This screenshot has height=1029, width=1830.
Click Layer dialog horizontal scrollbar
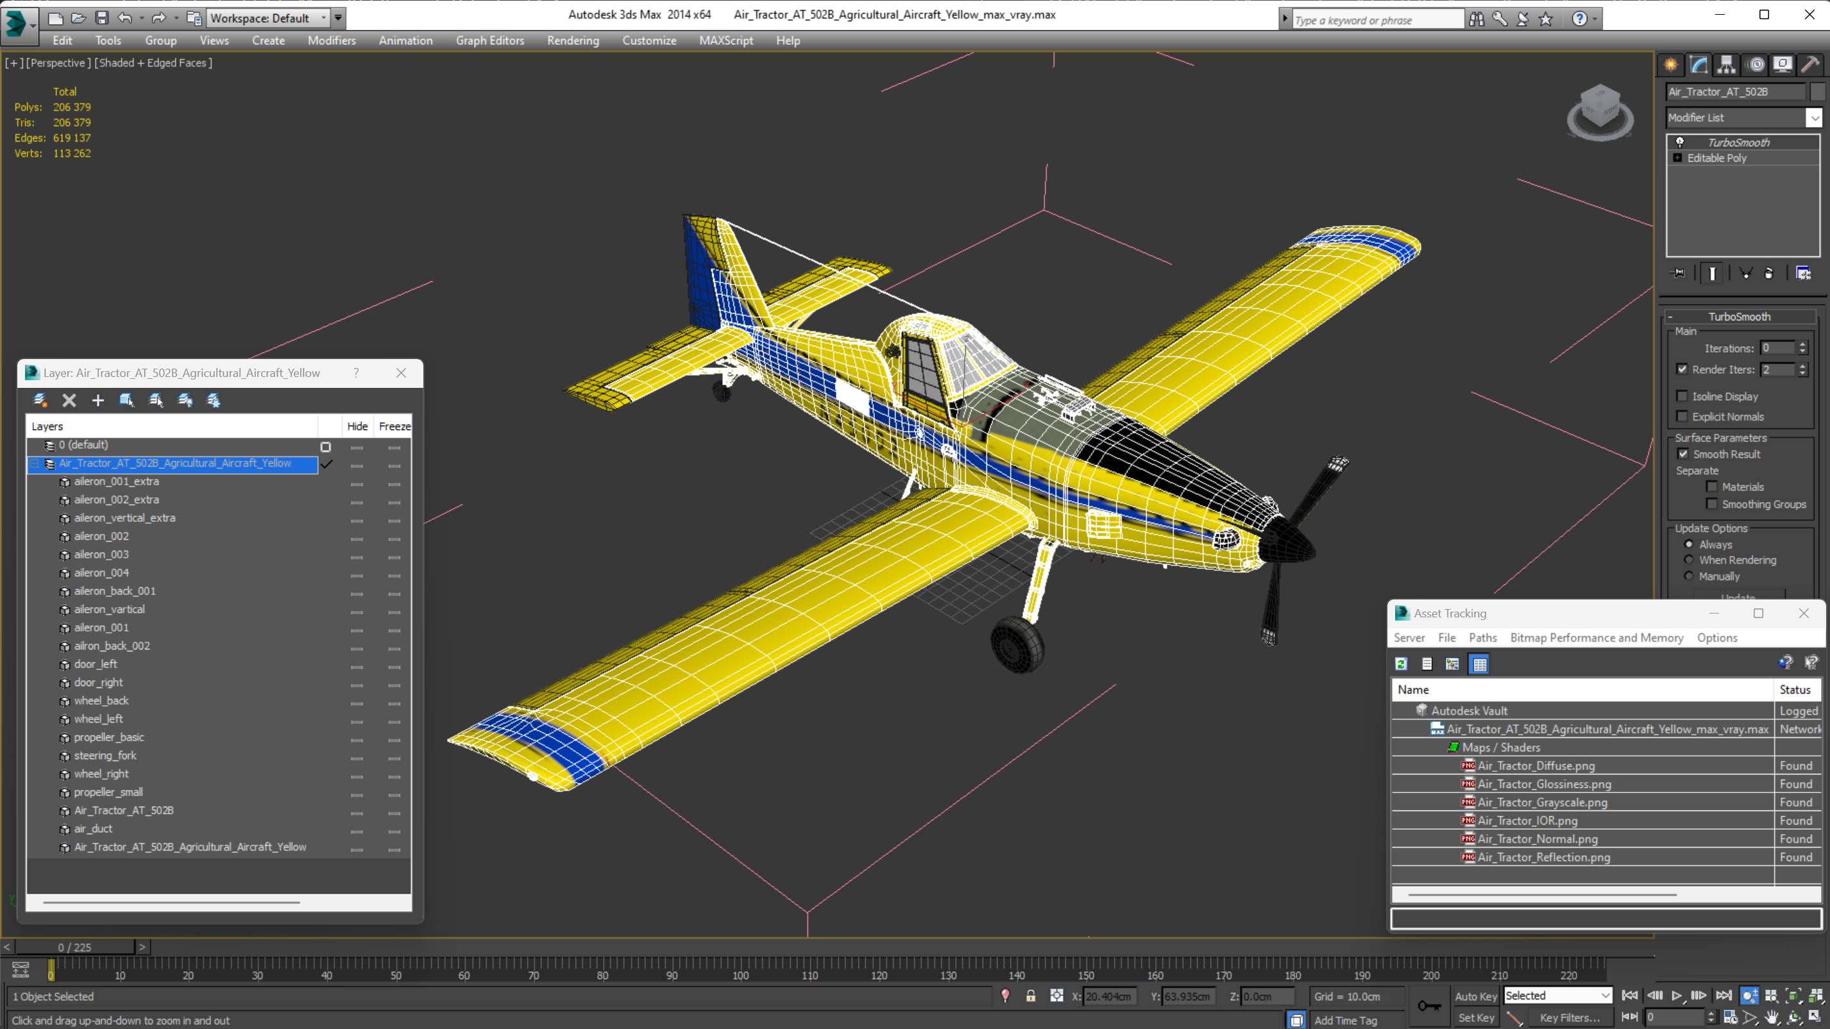tap(171, 903)
